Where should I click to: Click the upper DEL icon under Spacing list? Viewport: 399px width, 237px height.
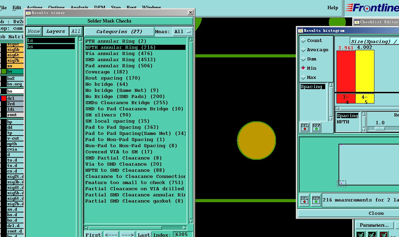pos(305,127)
